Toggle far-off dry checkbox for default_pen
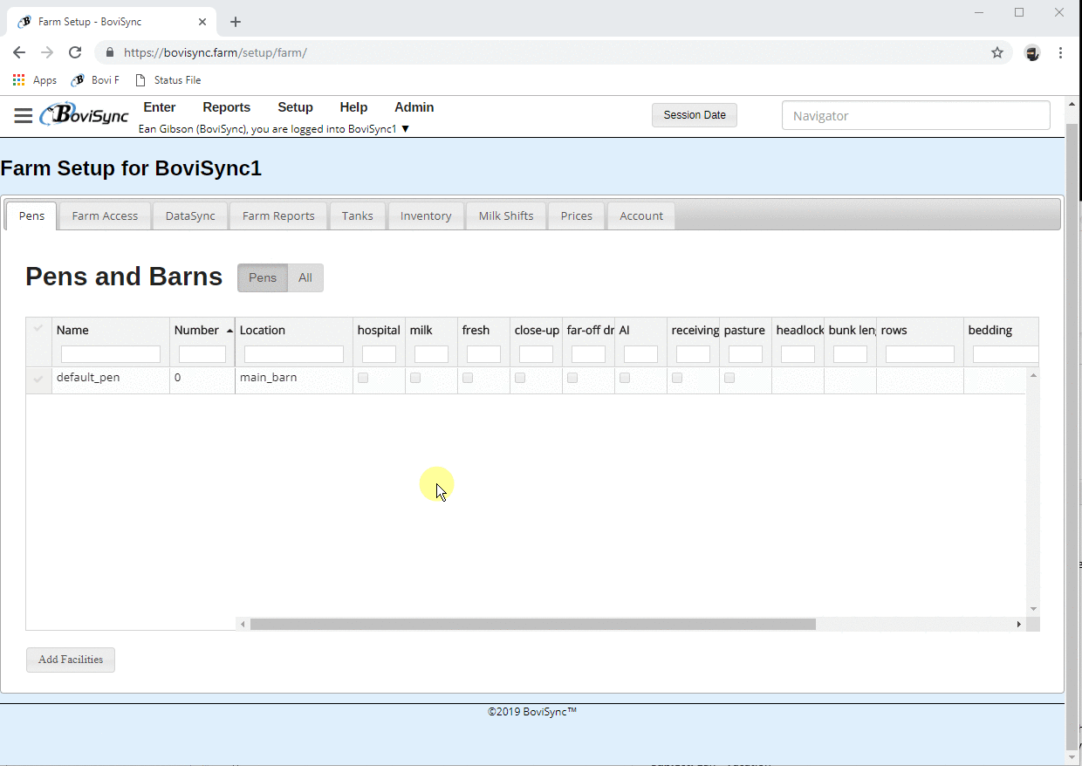This screenshot has width=1082, height=766. click(x=572, y=378)
